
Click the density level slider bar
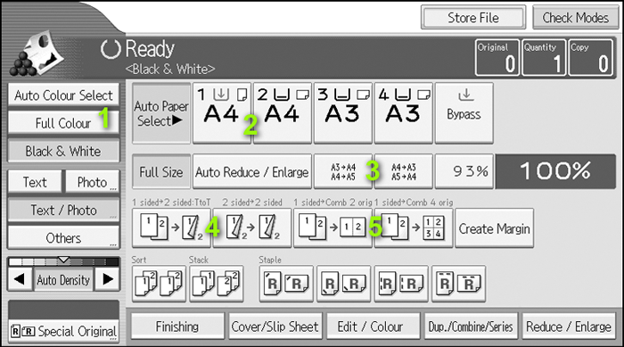click(63, 261)
